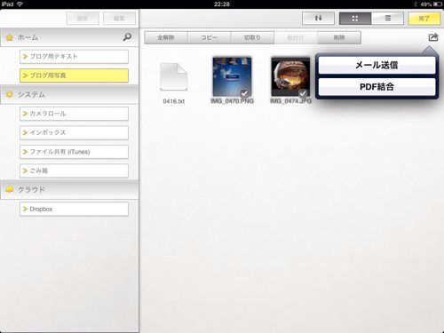The height and width of the screenshot is (333, 444).
Task: Click the IMG_0474.JPG file name label
Action: tap(290, 101)
